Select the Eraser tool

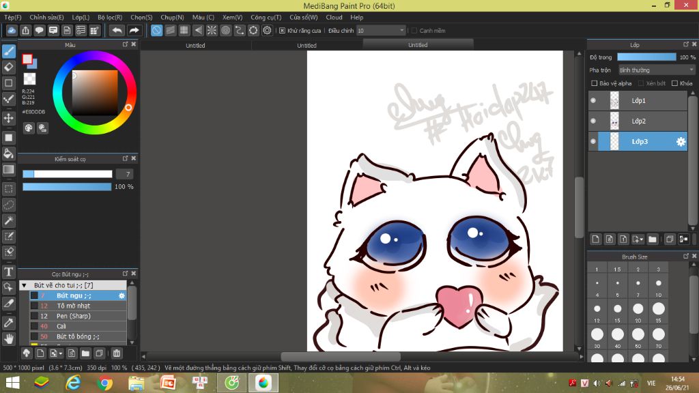pos(8,67)
